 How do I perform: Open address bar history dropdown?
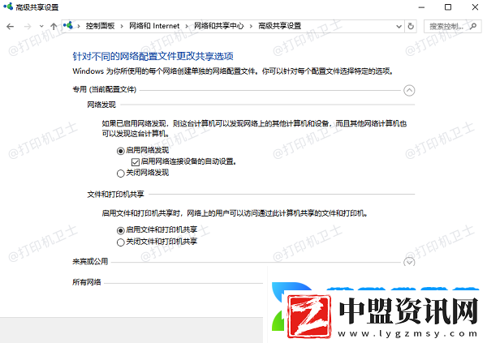[x=399, y=27]
